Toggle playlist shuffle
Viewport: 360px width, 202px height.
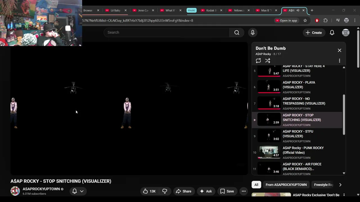click(x=267, y=61)
